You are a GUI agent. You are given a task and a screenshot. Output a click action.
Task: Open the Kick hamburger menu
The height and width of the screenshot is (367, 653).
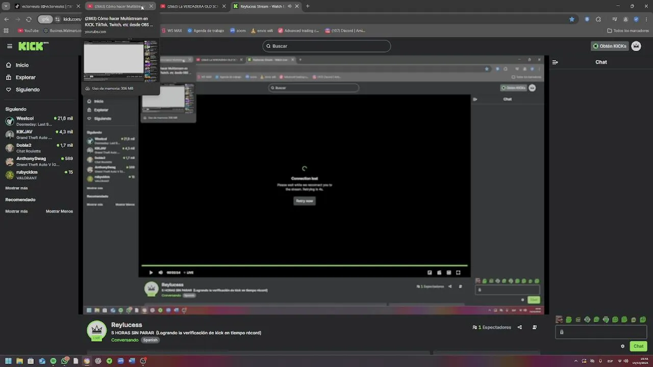tap(10, 46)
